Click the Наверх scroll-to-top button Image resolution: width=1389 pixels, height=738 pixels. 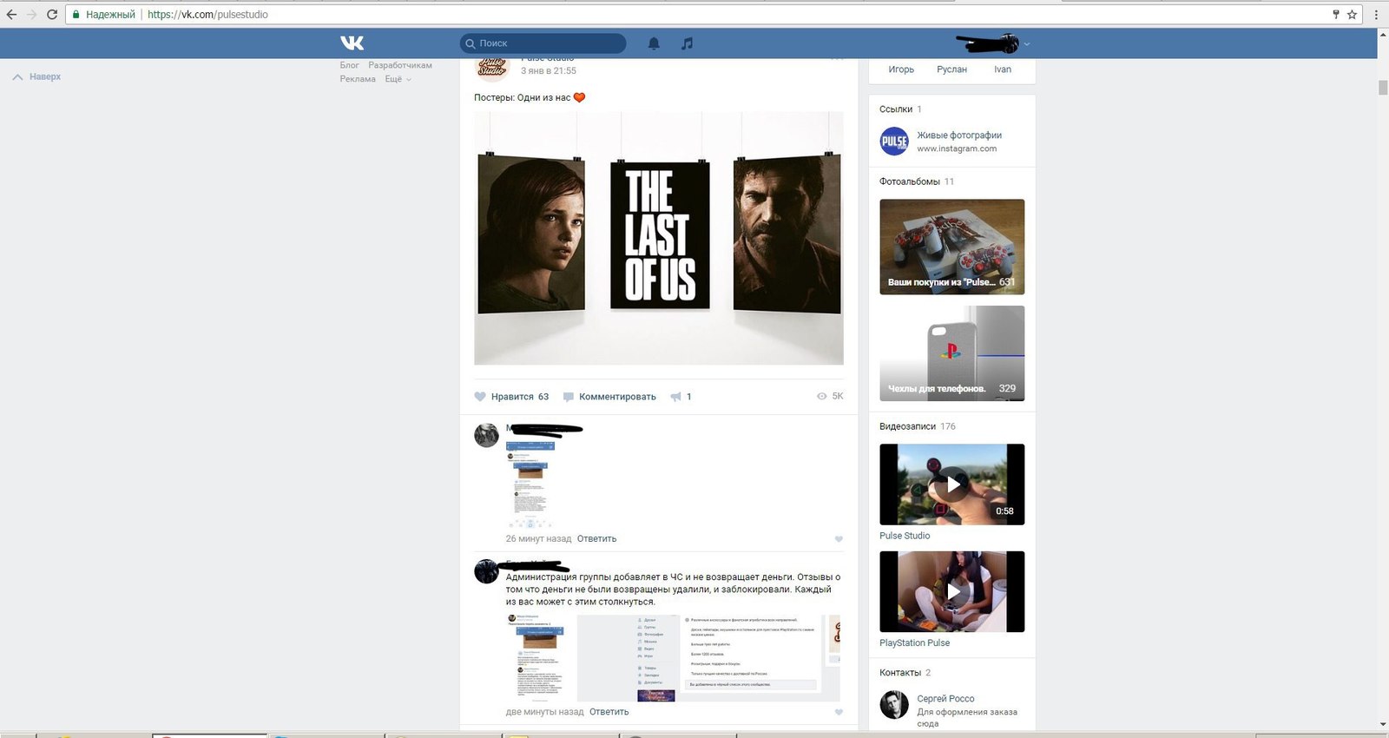pos(36,76)
